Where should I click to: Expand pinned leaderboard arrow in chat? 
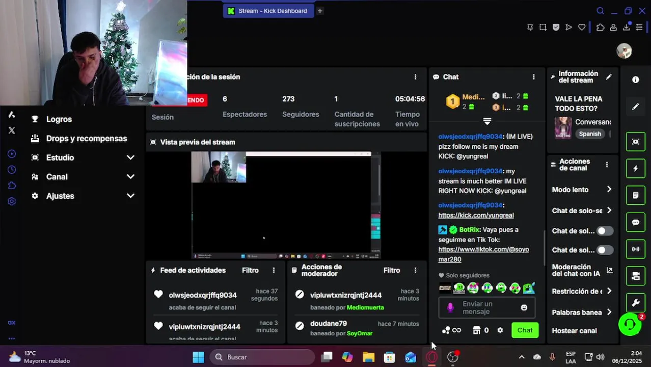point(487,121)
